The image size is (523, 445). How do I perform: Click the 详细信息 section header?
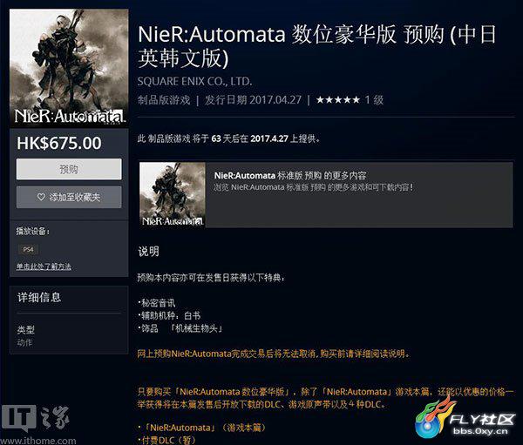point(39,297)
